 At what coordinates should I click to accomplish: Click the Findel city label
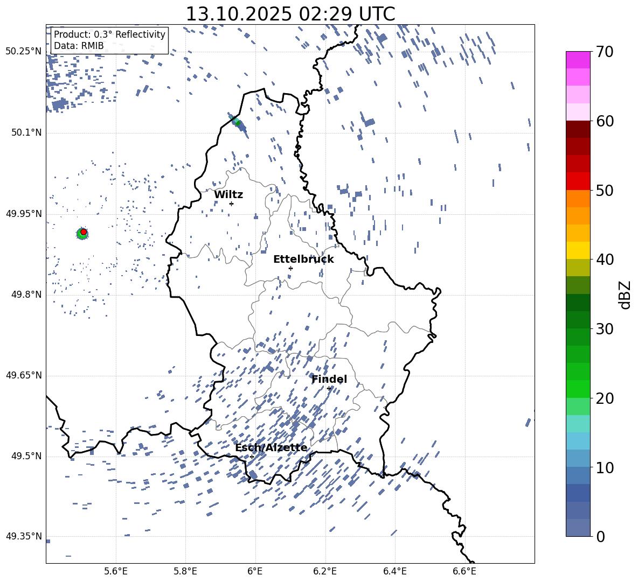(329, 379)
